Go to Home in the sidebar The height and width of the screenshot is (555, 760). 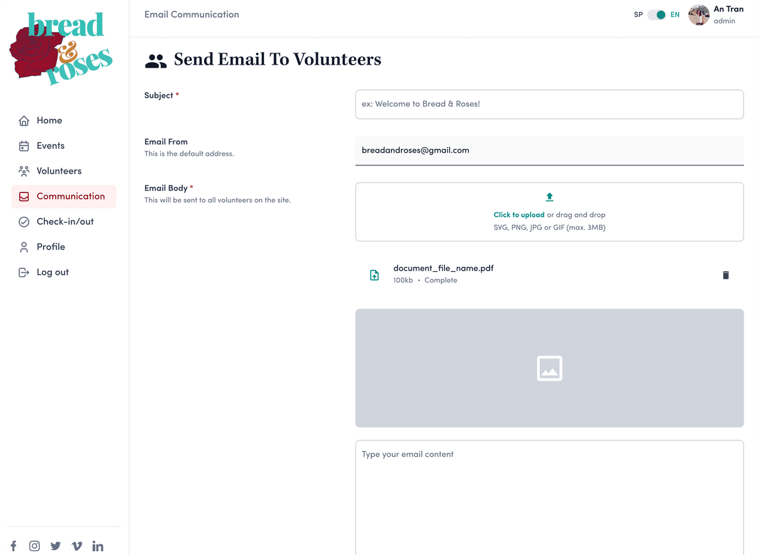pos(49,120)
